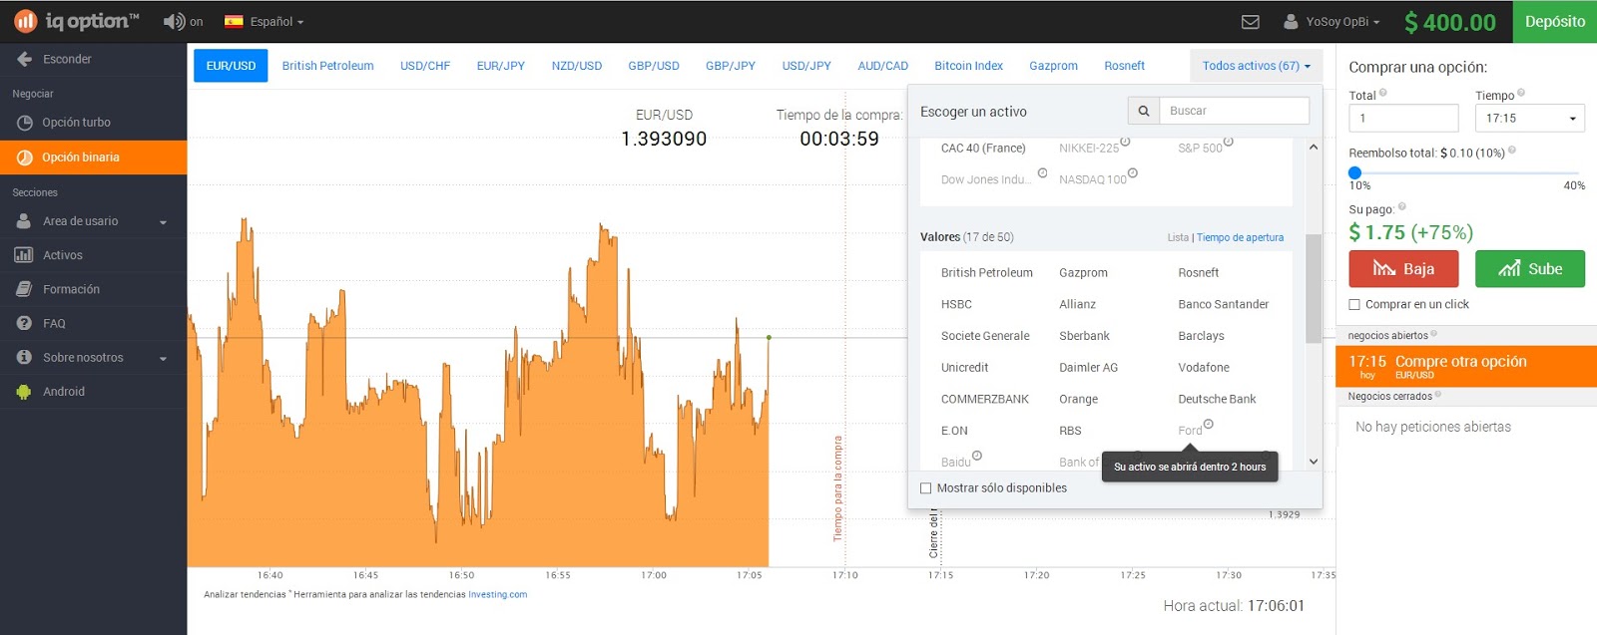
Task: Click clock icon next to Baidu
Action: tap(977, 456)
